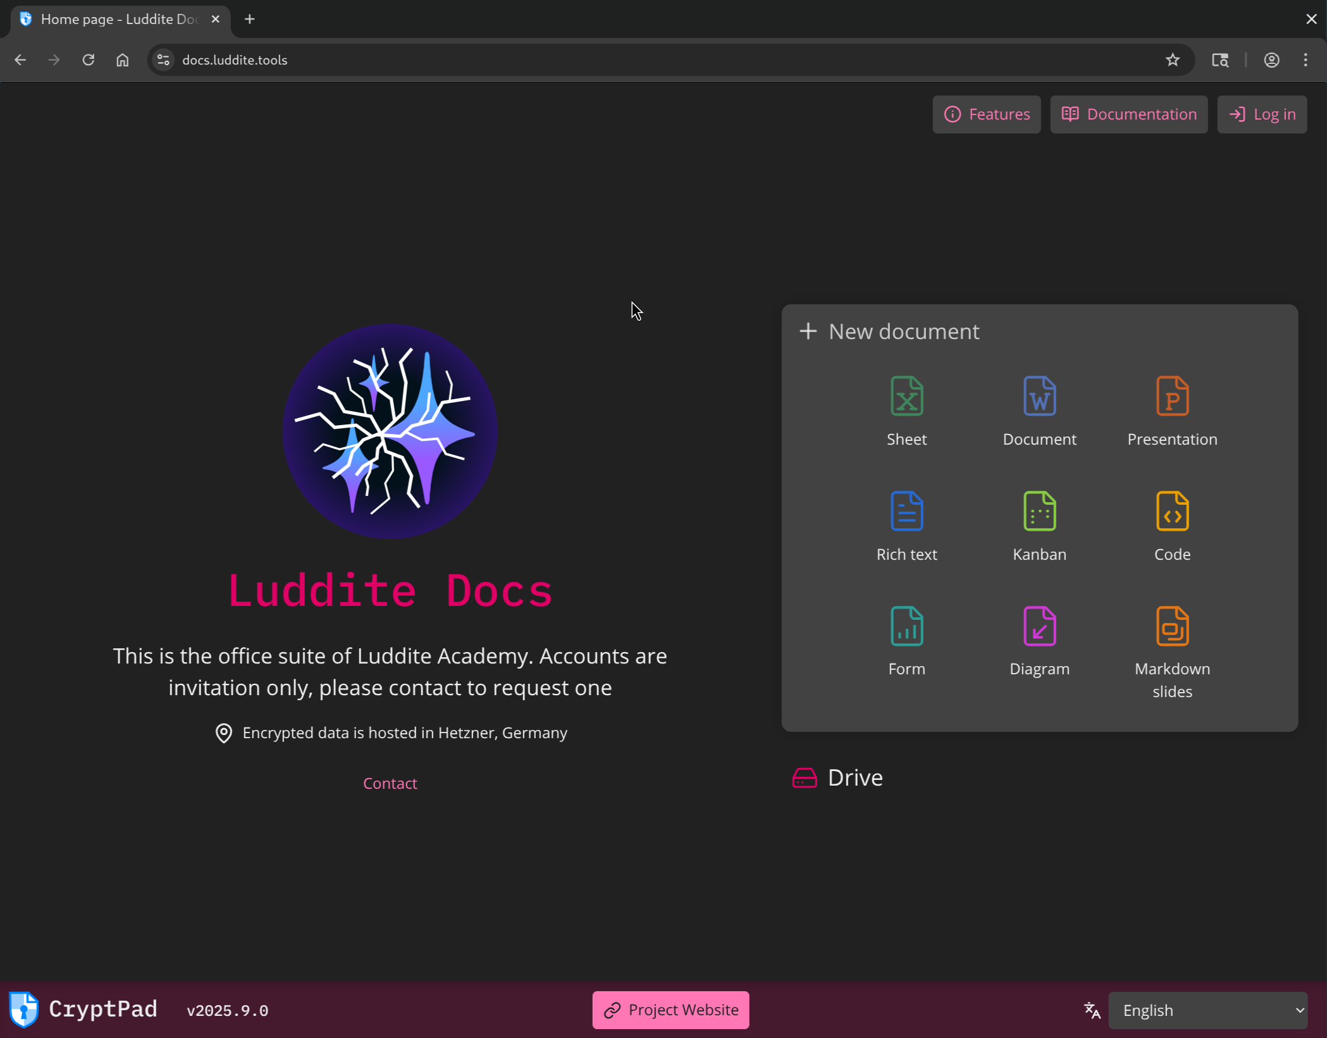1327x1038 pixels.
Task: Open the English language dropdown
Action: tap(1207, 1010)
